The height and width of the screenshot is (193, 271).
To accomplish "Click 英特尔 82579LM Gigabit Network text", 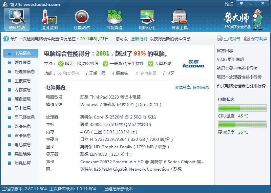I will pyautogui.click(x=131, y=169).
